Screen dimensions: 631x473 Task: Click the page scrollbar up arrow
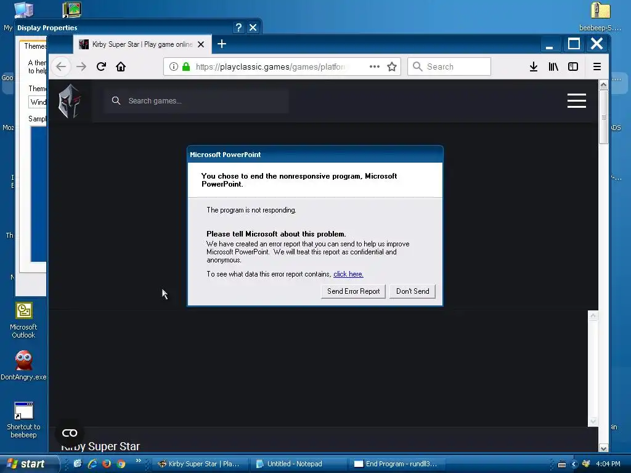(x=603, y=85)
